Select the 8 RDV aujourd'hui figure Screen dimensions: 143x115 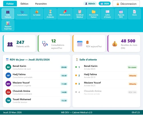tap(87, 42)
